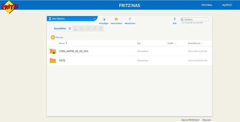Screen dimensions: 240x122
Task: Click the FRITZ folder icon
Action: coord(53,60)
